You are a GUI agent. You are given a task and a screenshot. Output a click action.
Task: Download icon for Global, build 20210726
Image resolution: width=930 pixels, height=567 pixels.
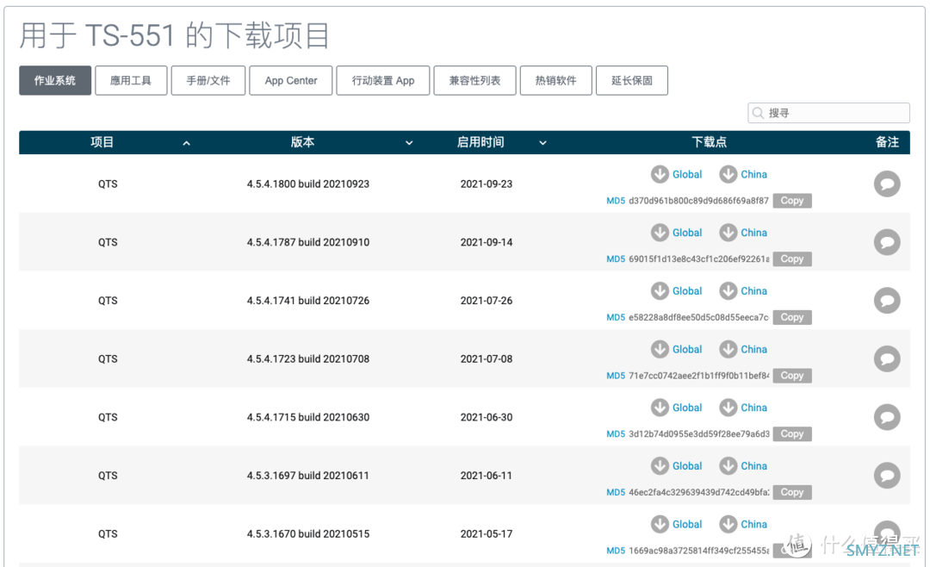click(x=660, y=291)
